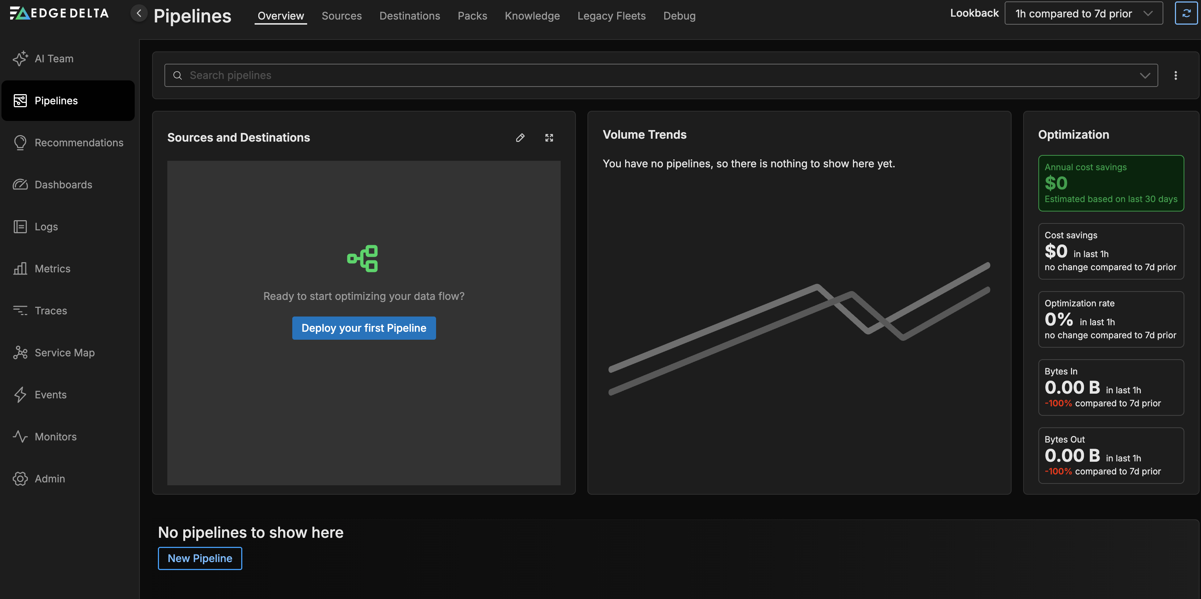
Task: Navigate to Traces in the sidebar
Action: (51, 310)
